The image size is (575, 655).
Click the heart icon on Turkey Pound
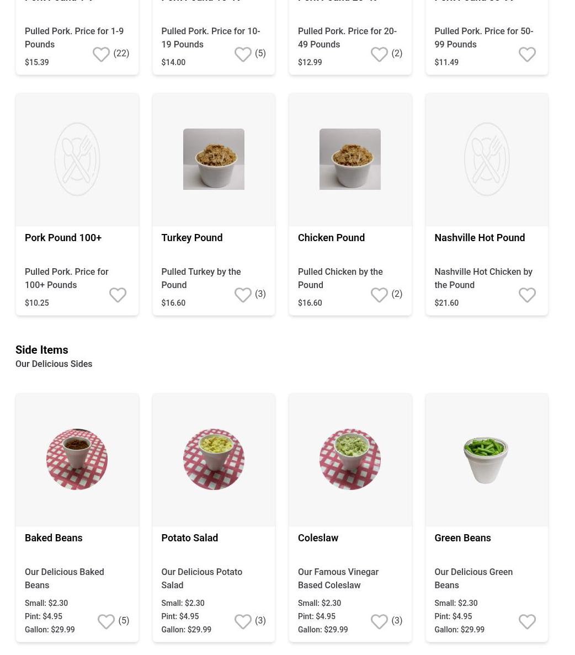coord(243,295)
